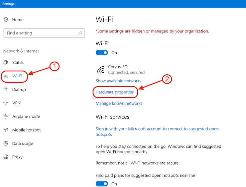The width and height of the screenshot is (246, 187).
Task: Focus the Find a setting search box
Action: tap(44, 33)
